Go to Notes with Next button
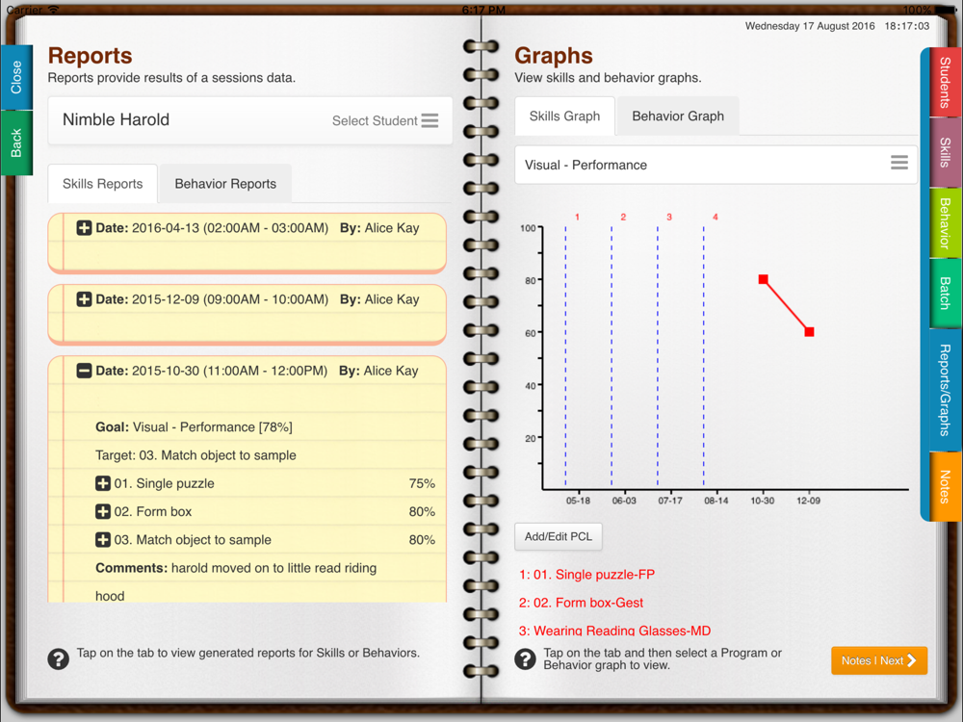Image resolution: width=963 pixels, height=722 pixels. [878, 660]
